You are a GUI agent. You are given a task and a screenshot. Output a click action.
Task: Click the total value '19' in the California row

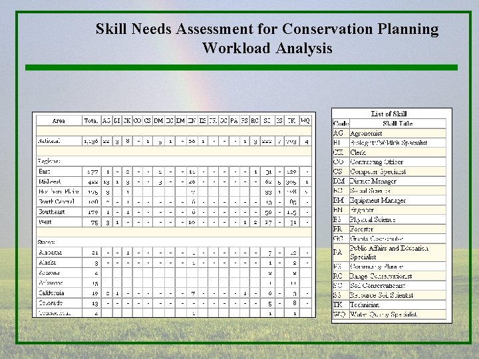click(95, 293)
